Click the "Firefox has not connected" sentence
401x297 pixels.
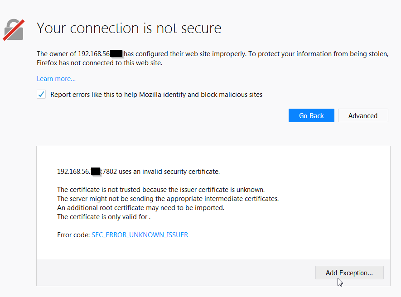click(x=99, y=63)
